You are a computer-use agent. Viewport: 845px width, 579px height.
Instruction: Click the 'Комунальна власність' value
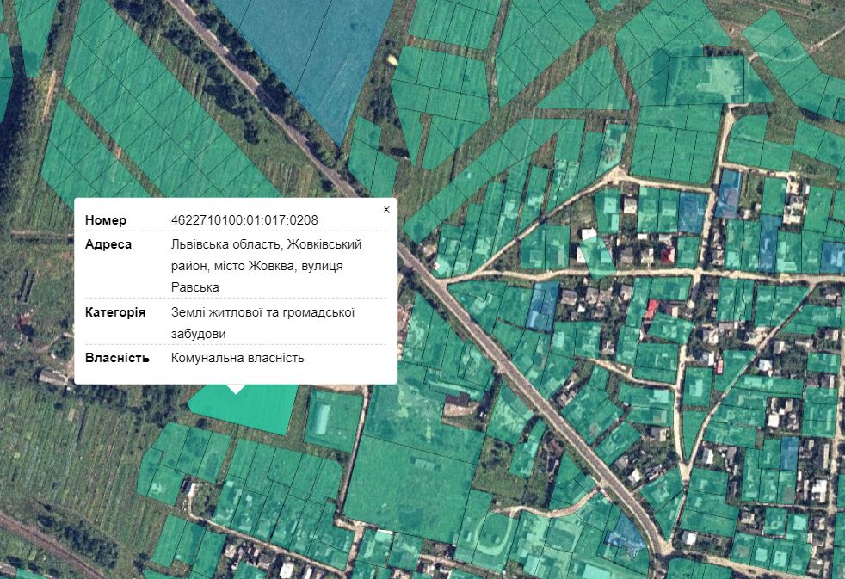coord(237,358)
